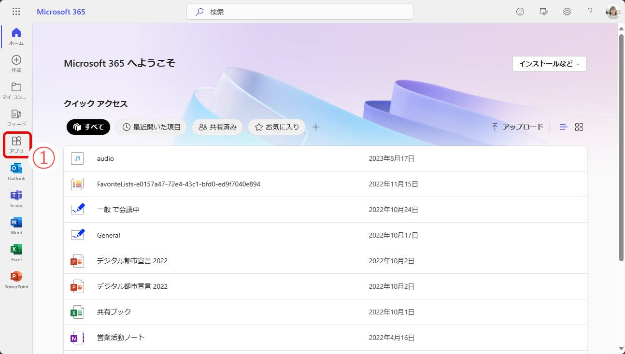The image size is (625, 354).
Task: Launch Teams from sidebar
Action: (16, 199)
